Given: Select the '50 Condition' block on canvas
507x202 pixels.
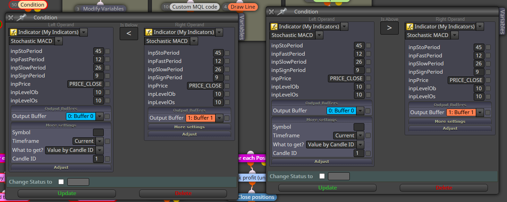Looking at the screenshot, I should [28, 5].
